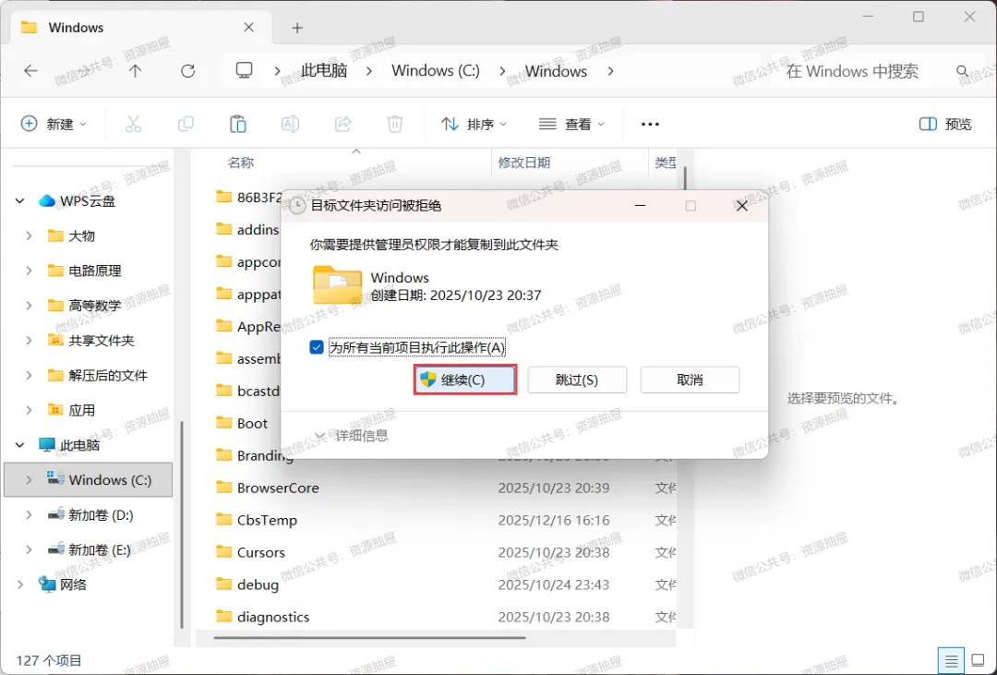
Task: Click the Cut scissors icon
Action: pos(133,124)
